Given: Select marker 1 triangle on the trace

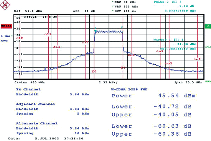Looking at the screenshot, I should [x=96, y=31].
